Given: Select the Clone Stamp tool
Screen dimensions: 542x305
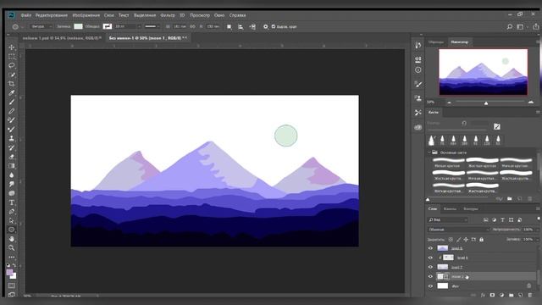Looking at the screenshot, I should tap(11, 138).
